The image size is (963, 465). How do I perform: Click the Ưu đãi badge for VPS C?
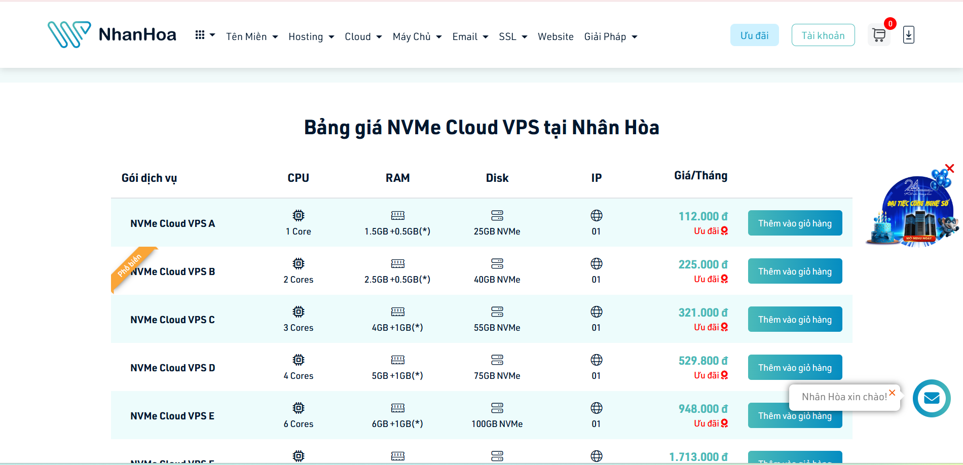coord(711,327)
